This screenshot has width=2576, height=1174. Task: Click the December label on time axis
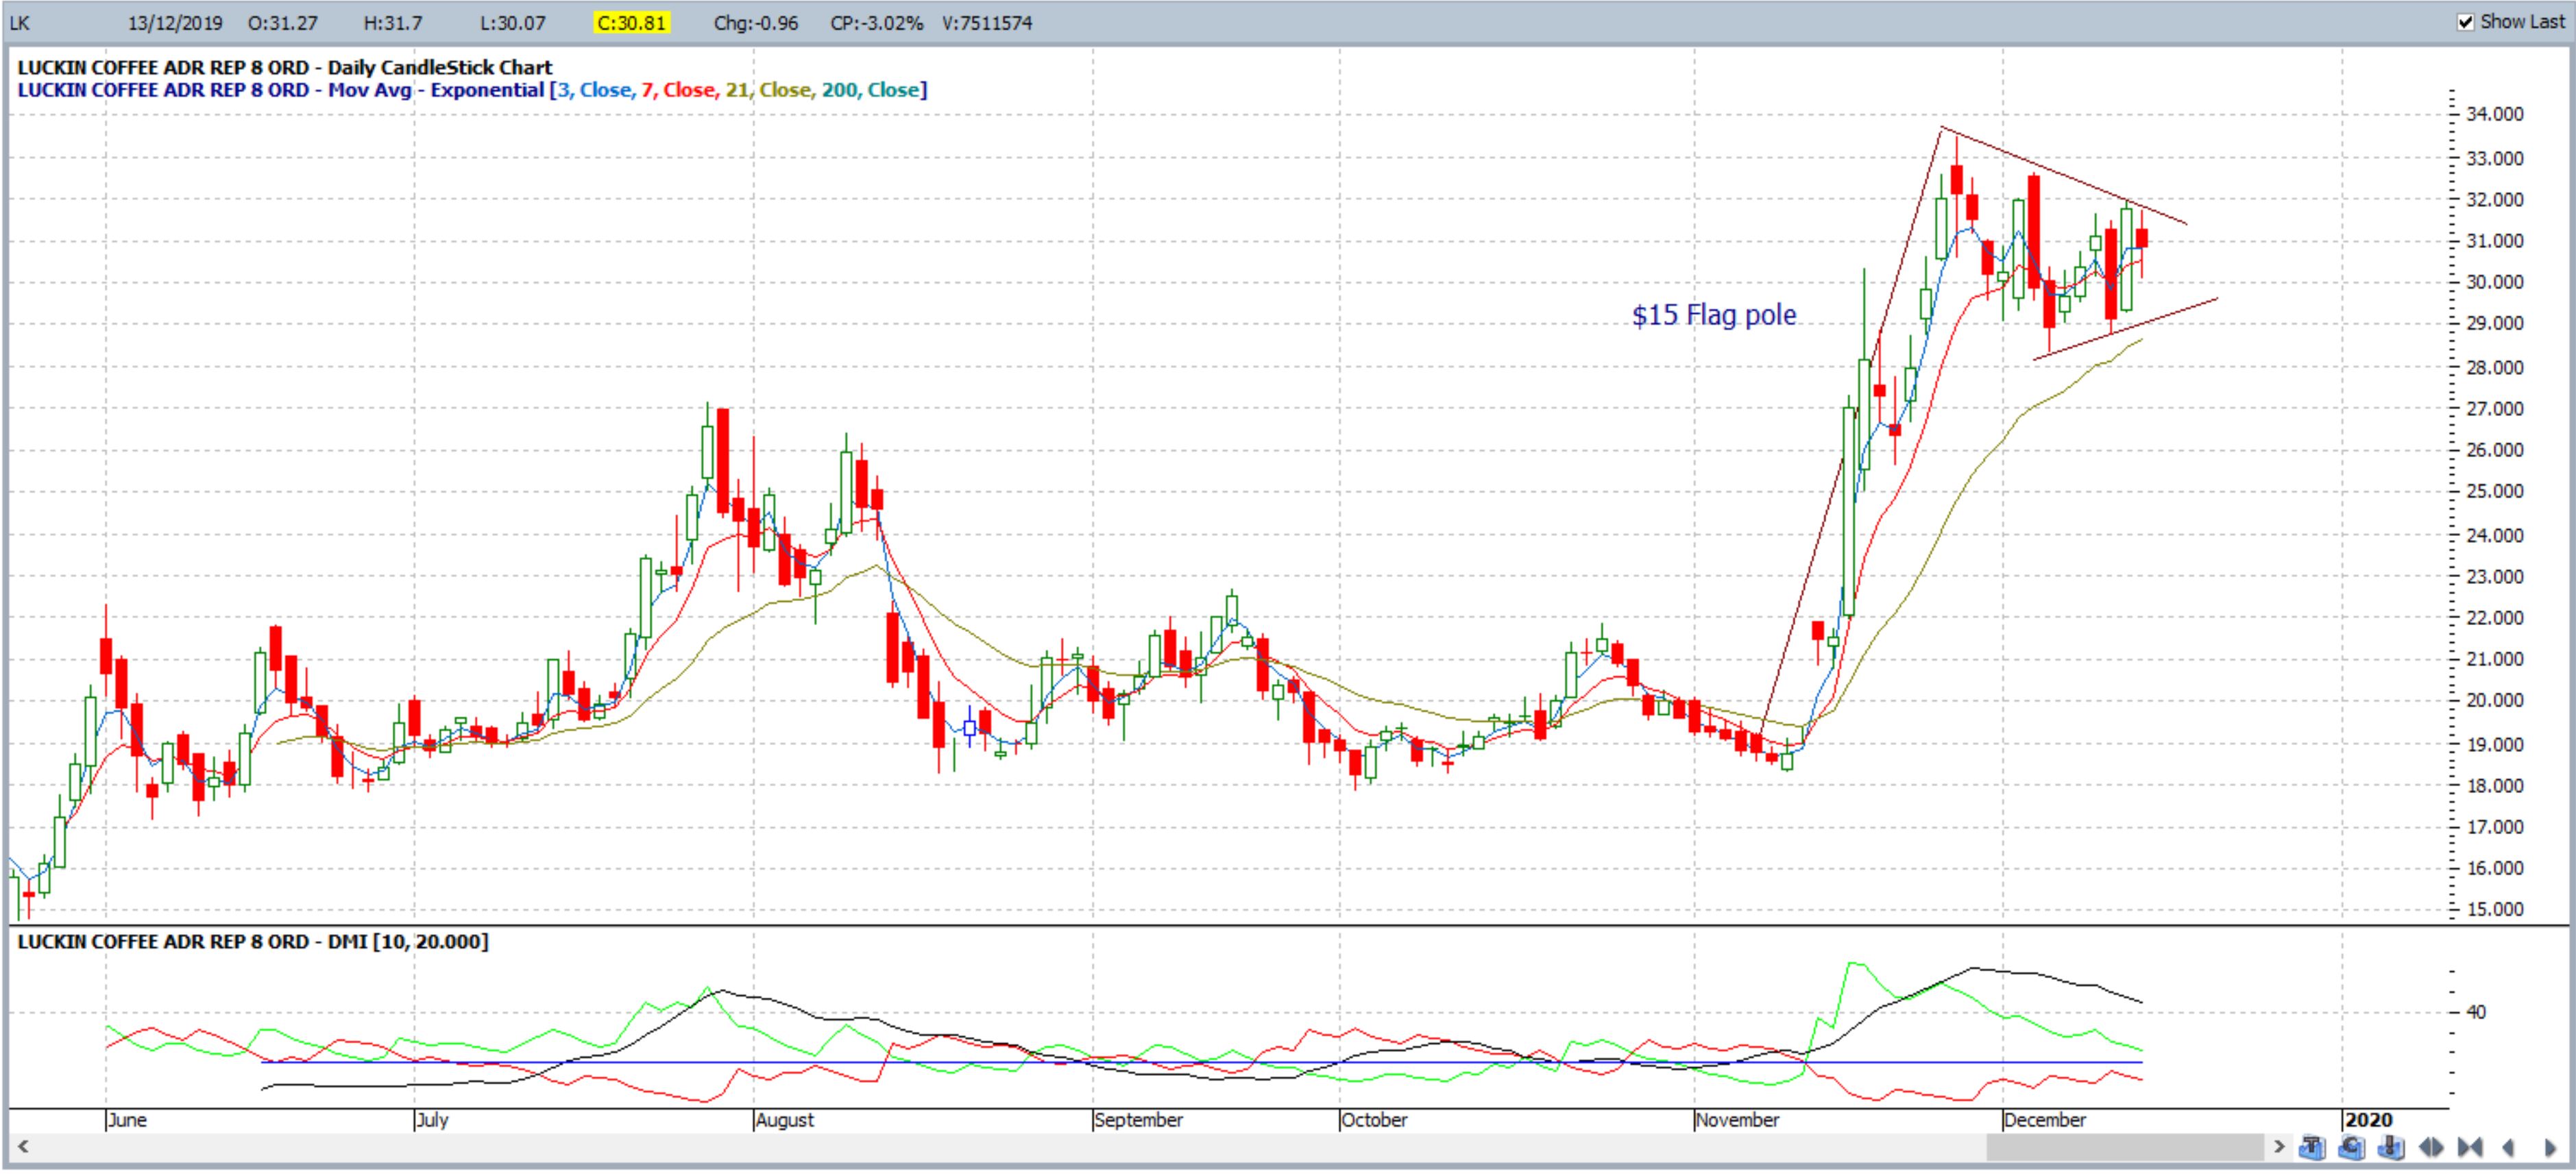[x=2045, y=1120]
